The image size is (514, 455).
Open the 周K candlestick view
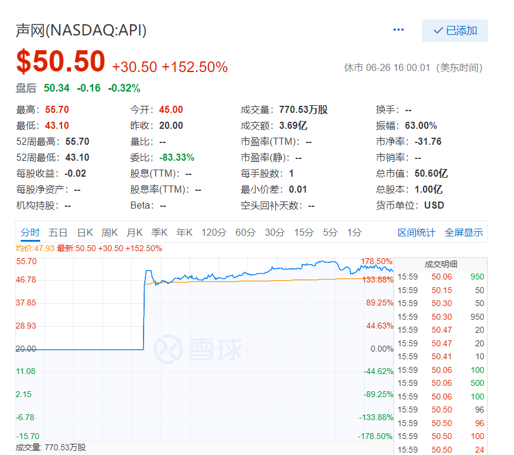pyautogui.click(x=110, y=233)
